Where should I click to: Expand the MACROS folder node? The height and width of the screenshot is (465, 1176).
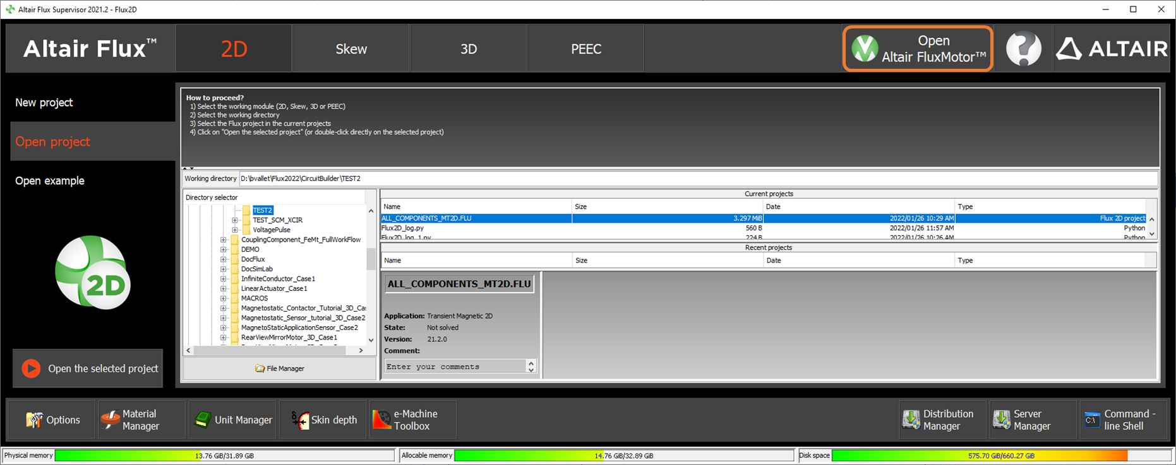pyautogui.click(x=223, y=298)
